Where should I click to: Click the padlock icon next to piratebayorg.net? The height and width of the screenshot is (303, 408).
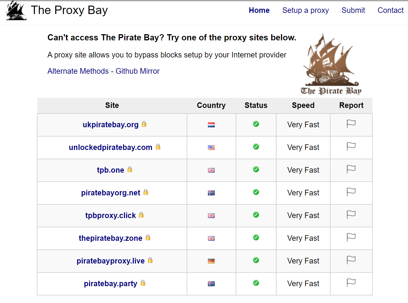pos(146,192)
